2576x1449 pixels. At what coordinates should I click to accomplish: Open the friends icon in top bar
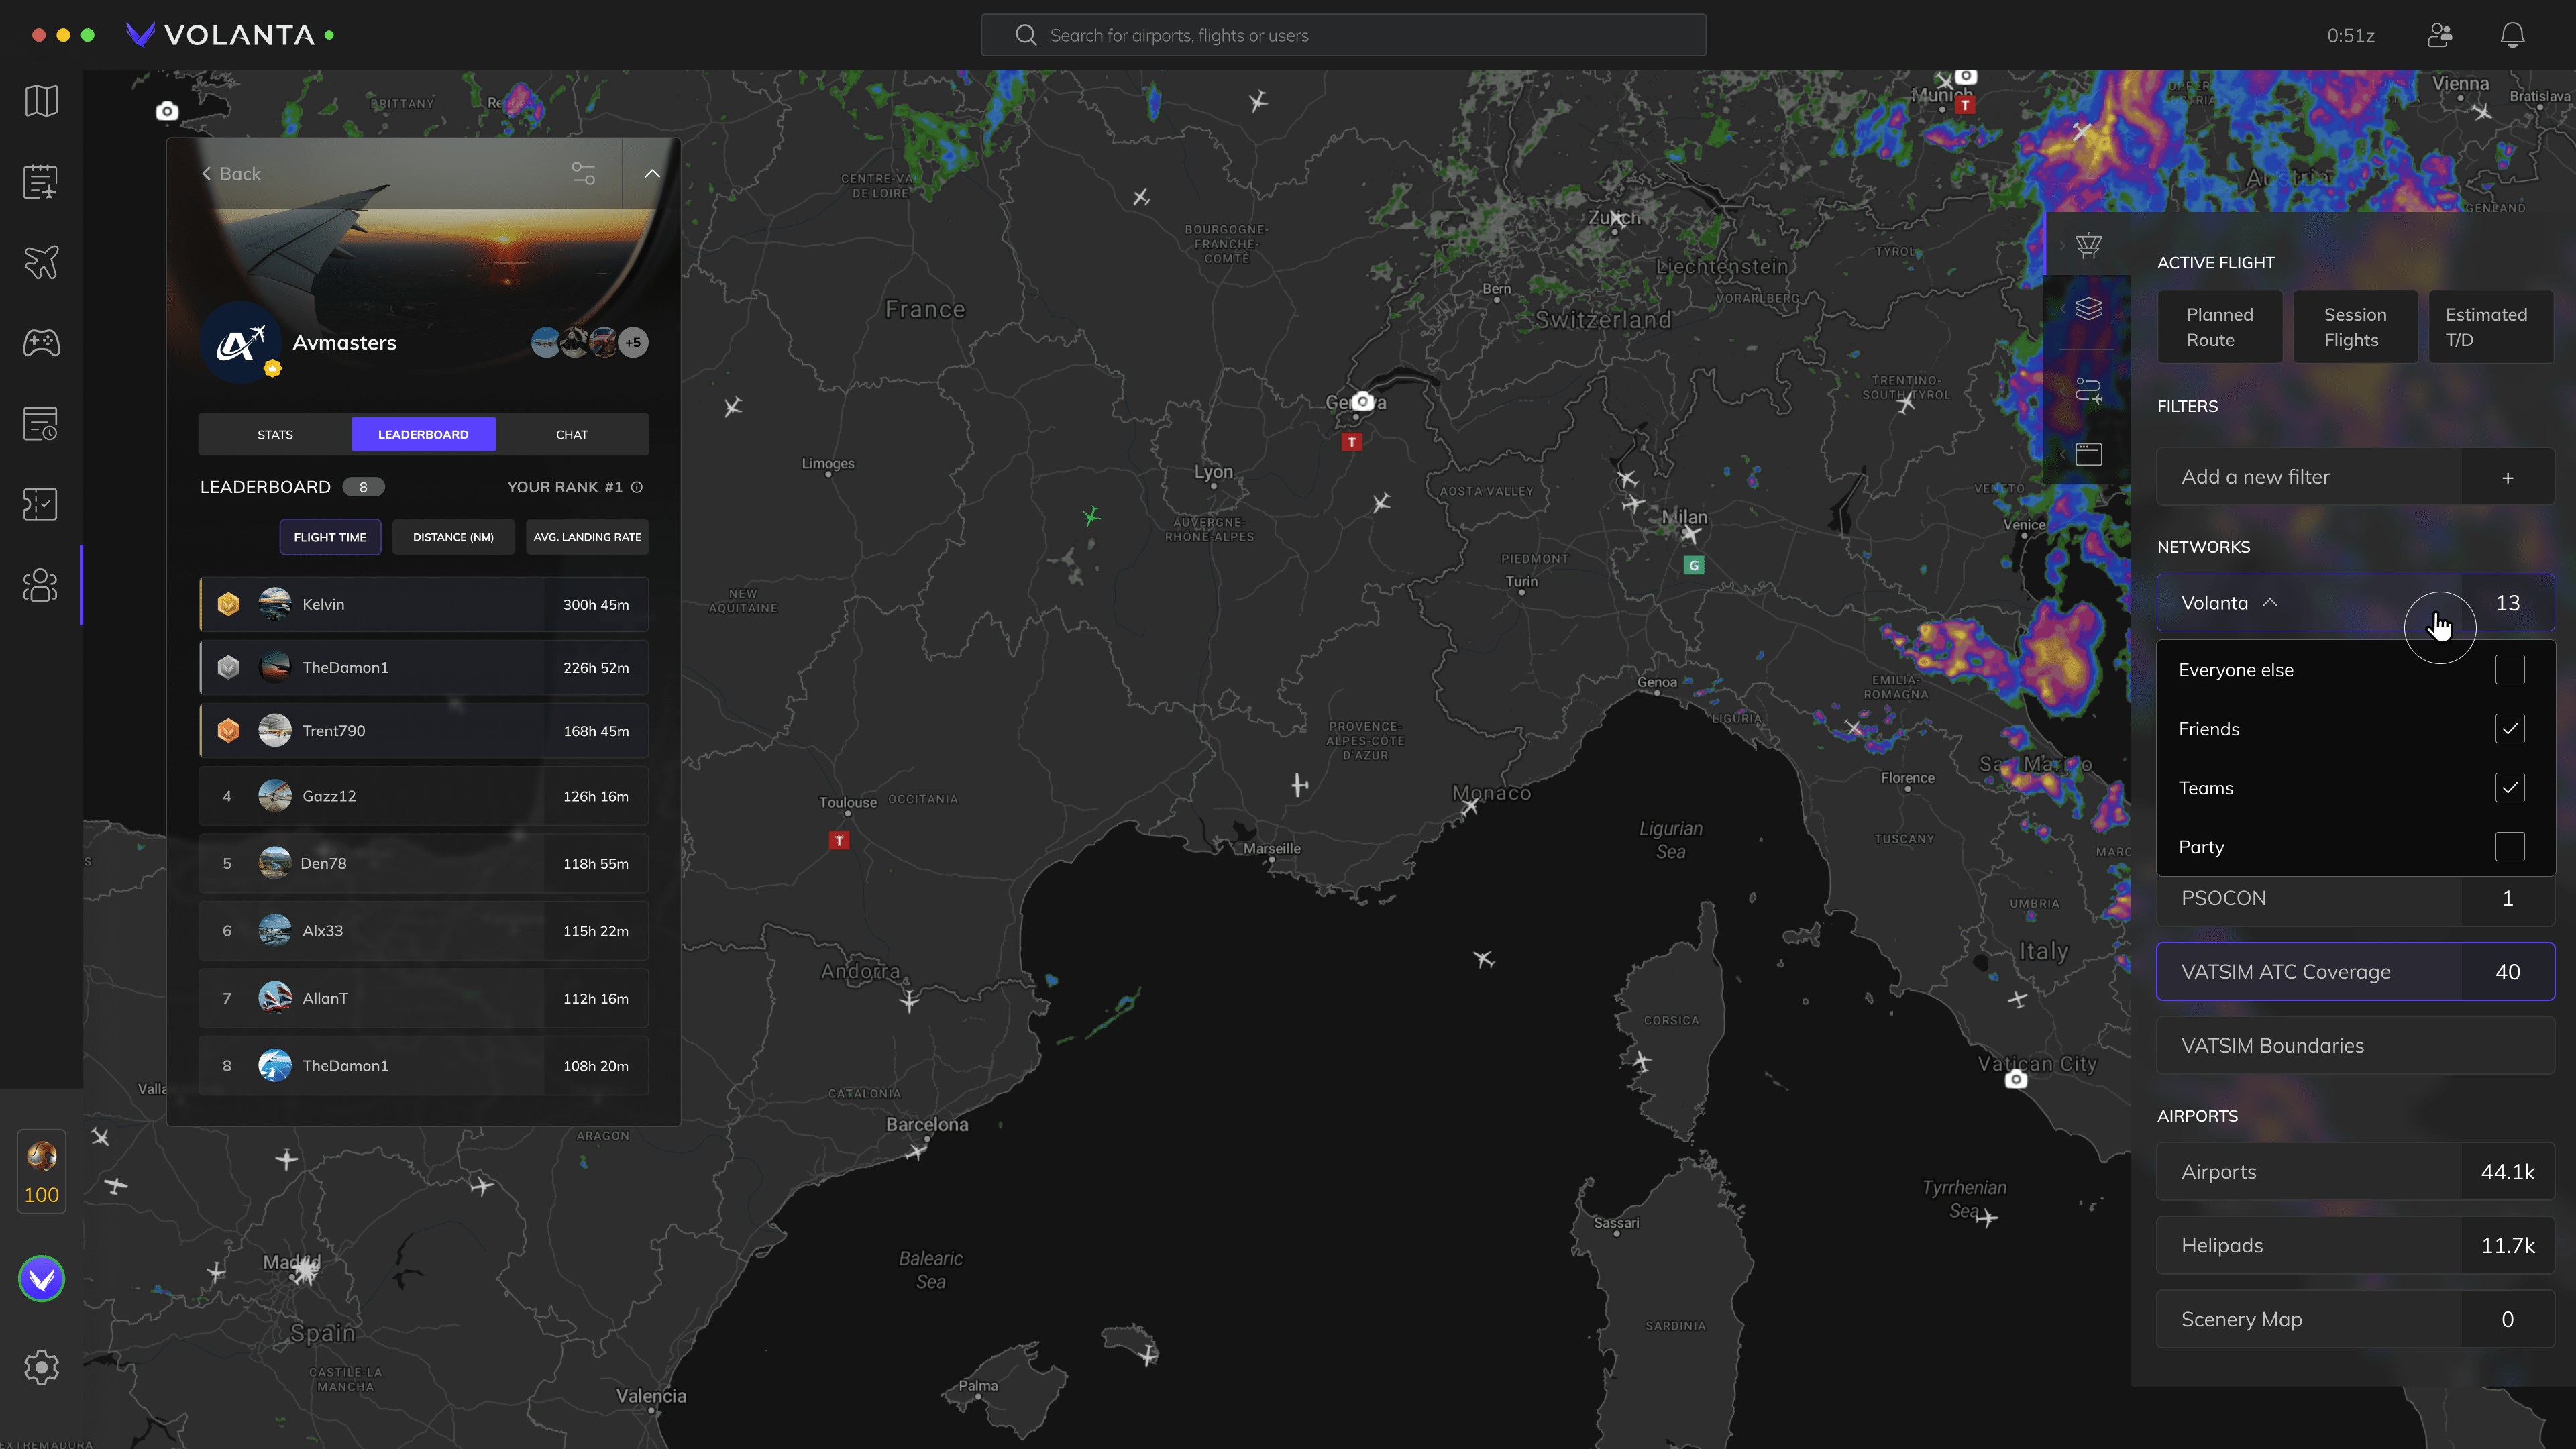coord(2439,35)
